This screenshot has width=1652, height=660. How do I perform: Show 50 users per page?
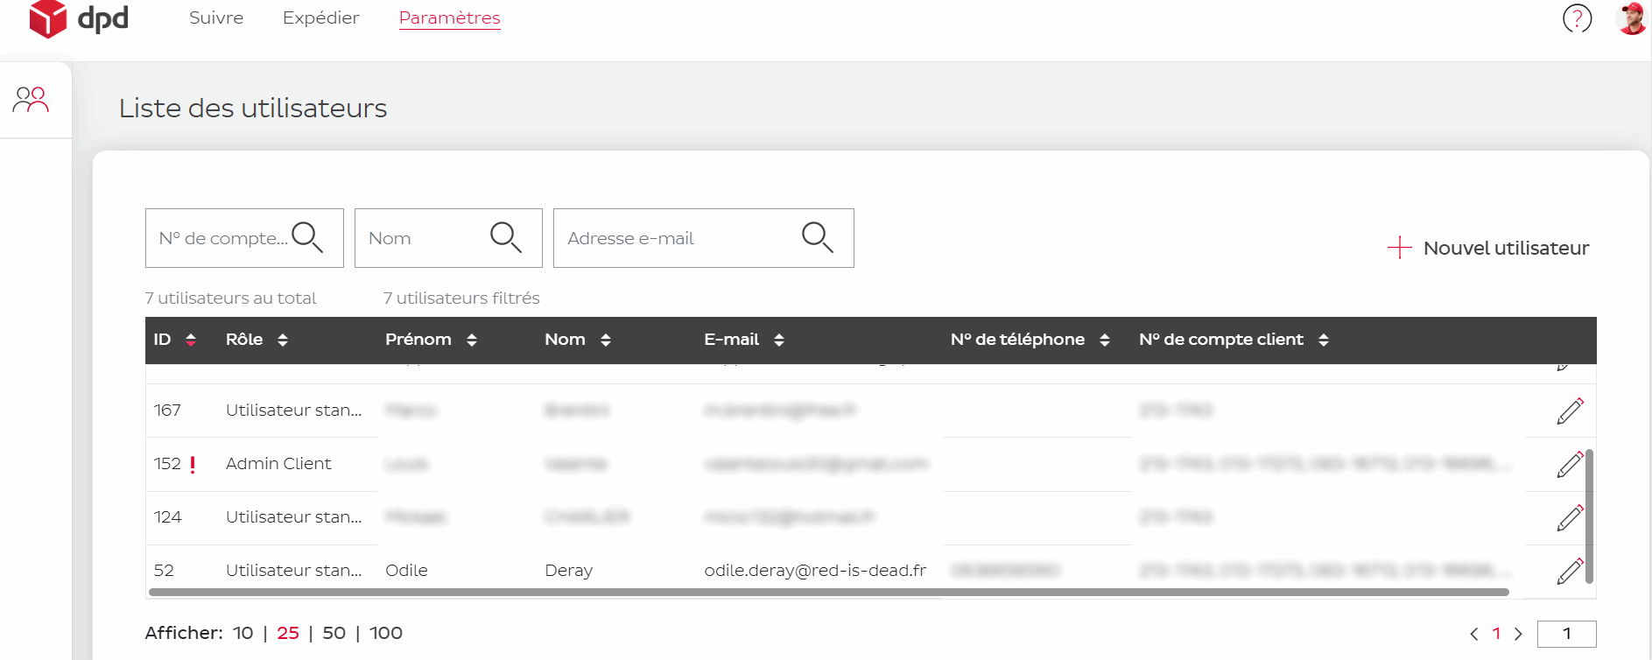tap(334, 633)
